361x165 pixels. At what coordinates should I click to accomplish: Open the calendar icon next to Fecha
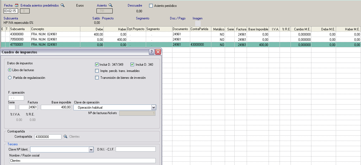(x=16, y=5)
